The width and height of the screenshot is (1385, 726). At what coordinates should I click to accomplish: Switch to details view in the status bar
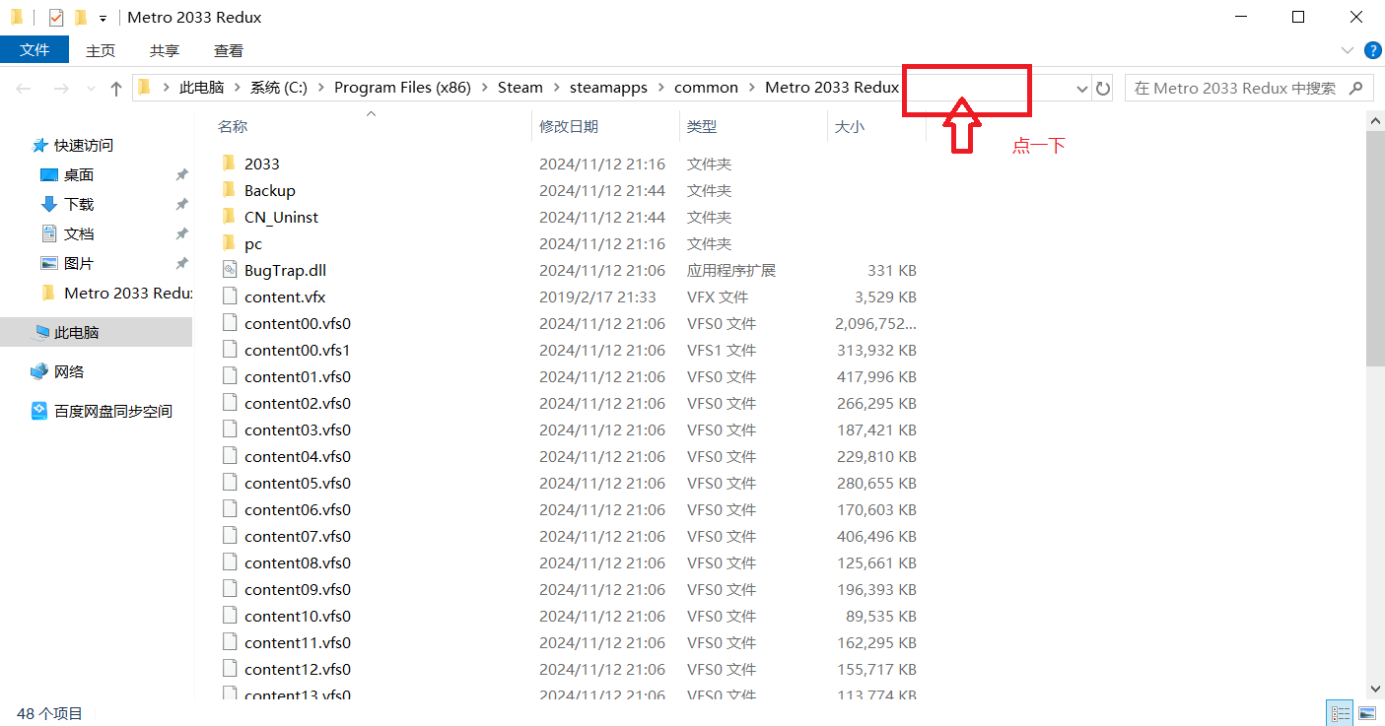coord(1341,713)
